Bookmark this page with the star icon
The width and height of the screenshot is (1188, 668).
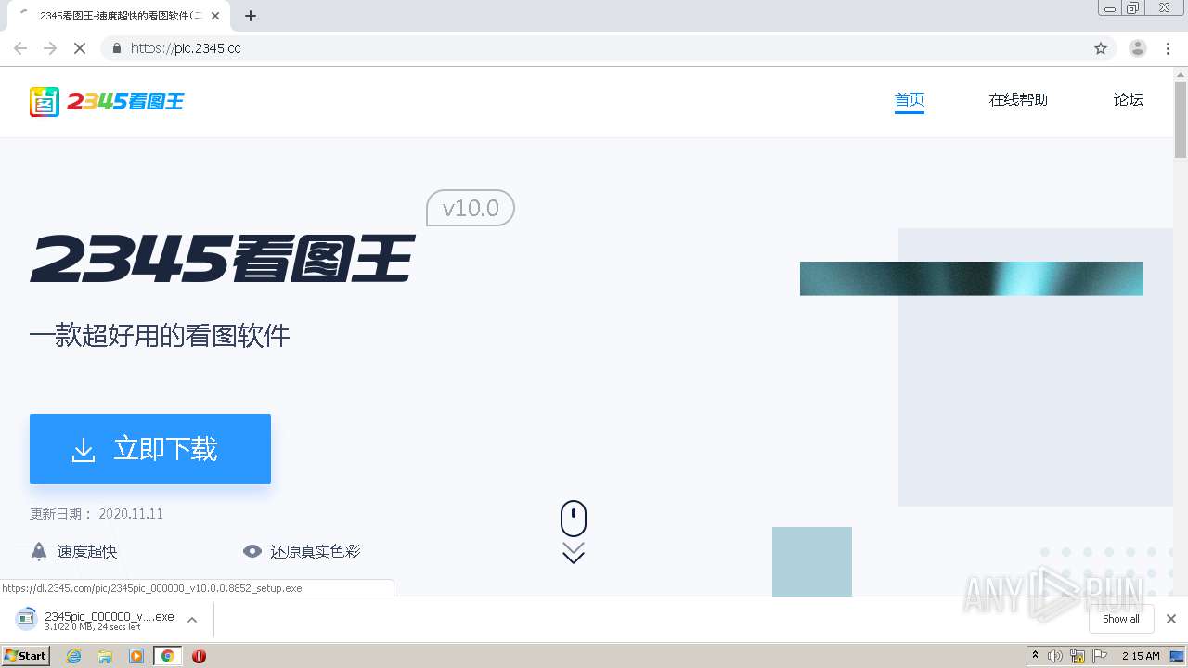[x=1101, y=48]
